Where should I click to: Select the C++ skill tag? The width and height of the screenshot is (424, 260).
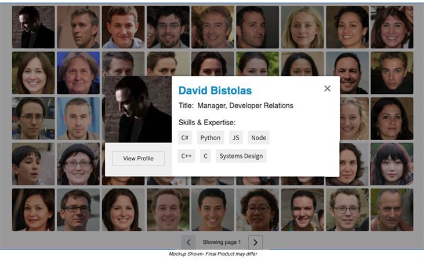pyautogui.click(x=186, y=156)
